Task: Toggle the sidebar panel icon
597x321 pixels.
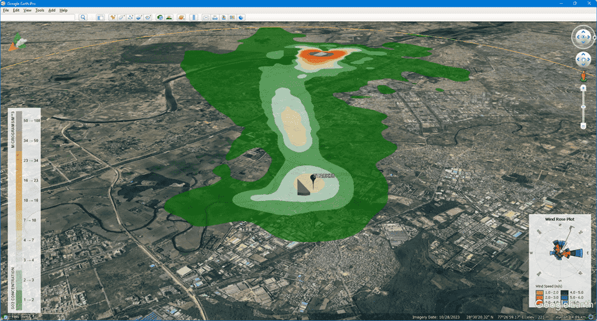Action: pos(100,17)
